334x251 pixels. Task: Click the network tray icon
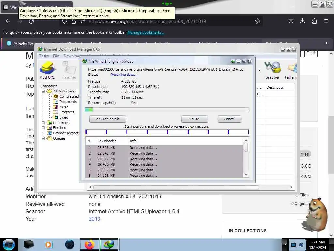293,244
